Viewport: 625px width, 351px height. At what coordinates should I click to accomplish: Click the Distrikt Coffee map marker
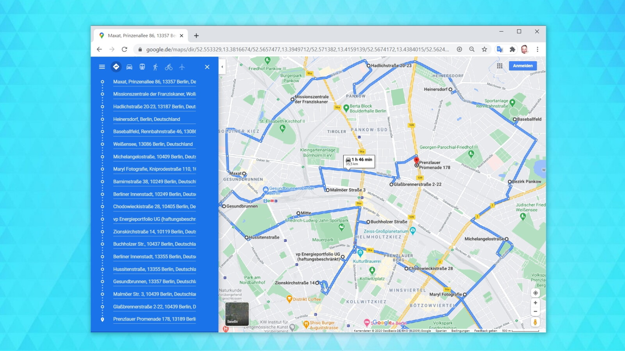[289, 299]
